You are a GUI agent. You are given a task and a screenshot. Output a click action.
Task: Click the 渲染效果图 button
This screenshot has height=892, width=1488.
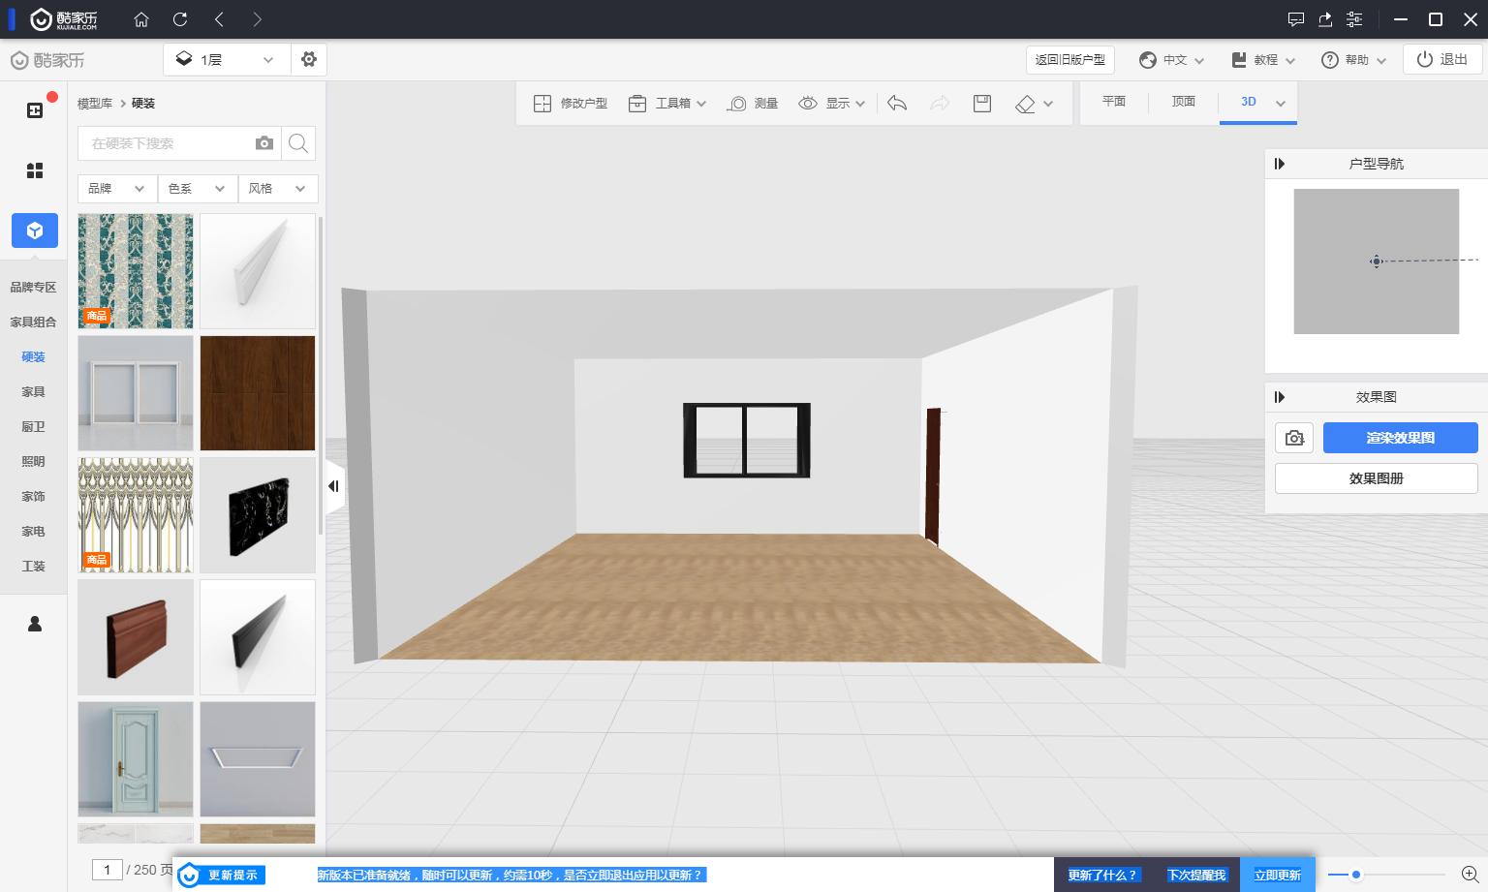(x=1400, y=438)
